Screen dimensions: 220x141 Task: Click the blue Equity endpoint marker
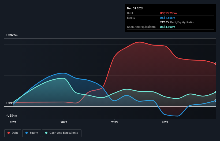215,101
